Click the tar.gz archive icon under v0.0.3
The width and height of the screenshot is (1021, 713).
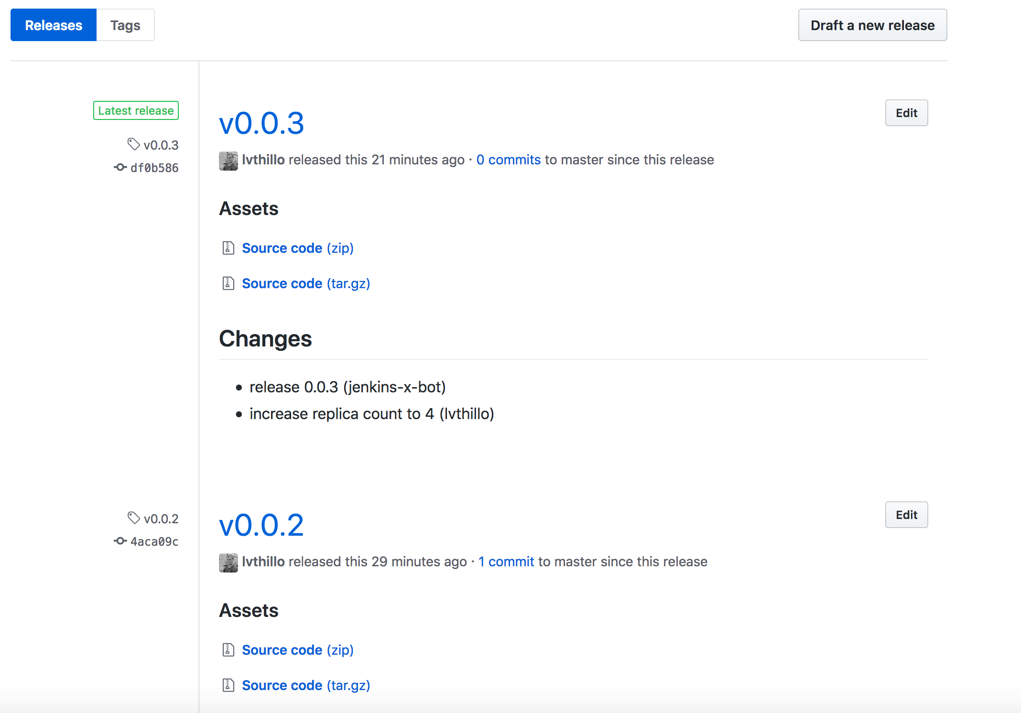(x=228, y=283)
